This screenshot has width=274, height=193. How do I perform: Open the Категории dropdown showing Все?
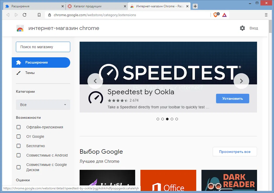tap(43, 105)
